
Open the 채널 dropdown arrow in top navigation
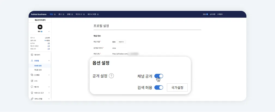point(55,14)
